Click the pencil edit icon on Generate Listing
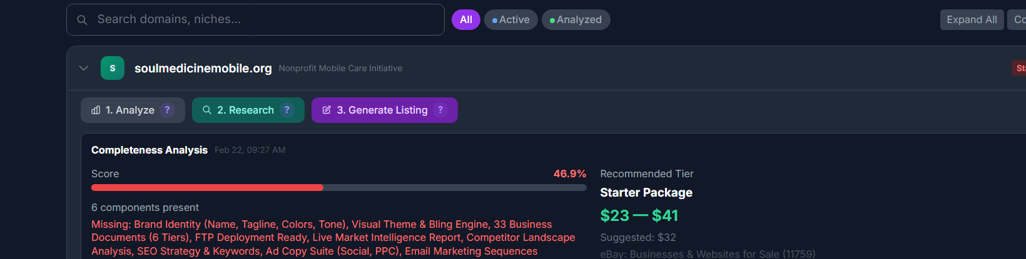The width and height of the screenshot is (1026, 259). pyautogui.click(x=327, y=110)
